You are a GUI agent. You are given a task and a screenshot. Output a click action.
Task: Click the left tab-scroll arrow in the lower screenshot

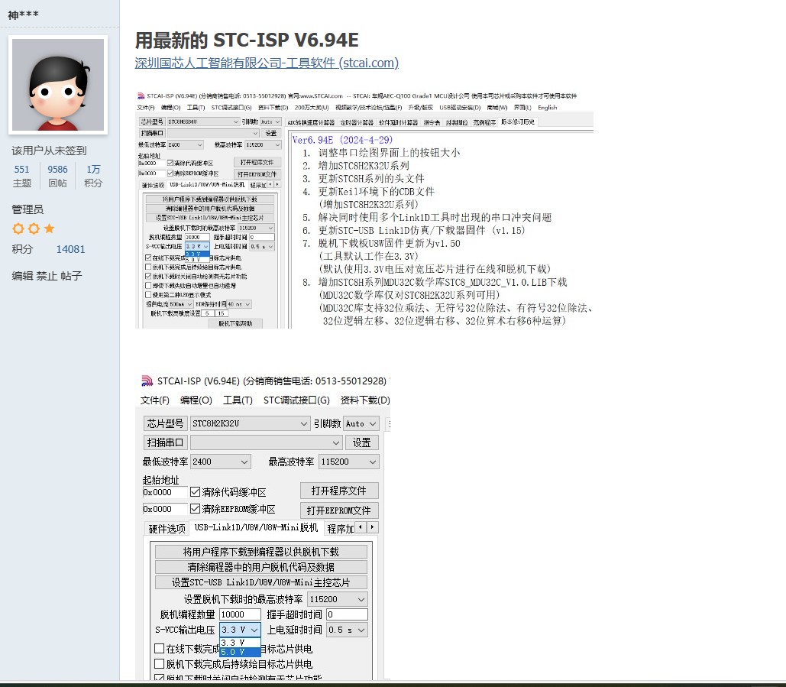pyautogui.click(x=361, y=527)
